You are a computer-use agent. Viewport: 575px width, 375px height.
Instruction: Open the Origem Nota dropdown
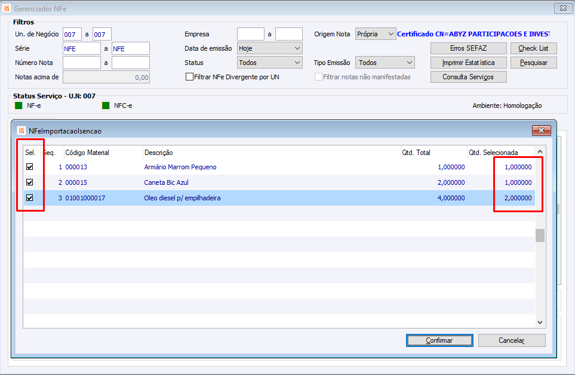376,34
